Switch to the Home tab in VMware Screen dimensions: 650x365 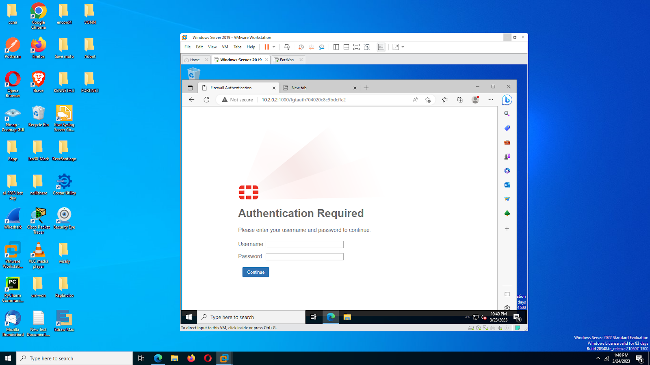[x=195, y=60]
